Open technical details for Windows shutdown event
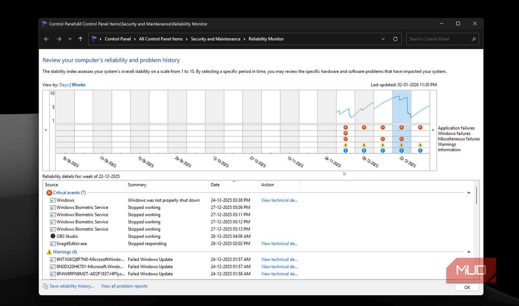 click(x=279, y=200)
